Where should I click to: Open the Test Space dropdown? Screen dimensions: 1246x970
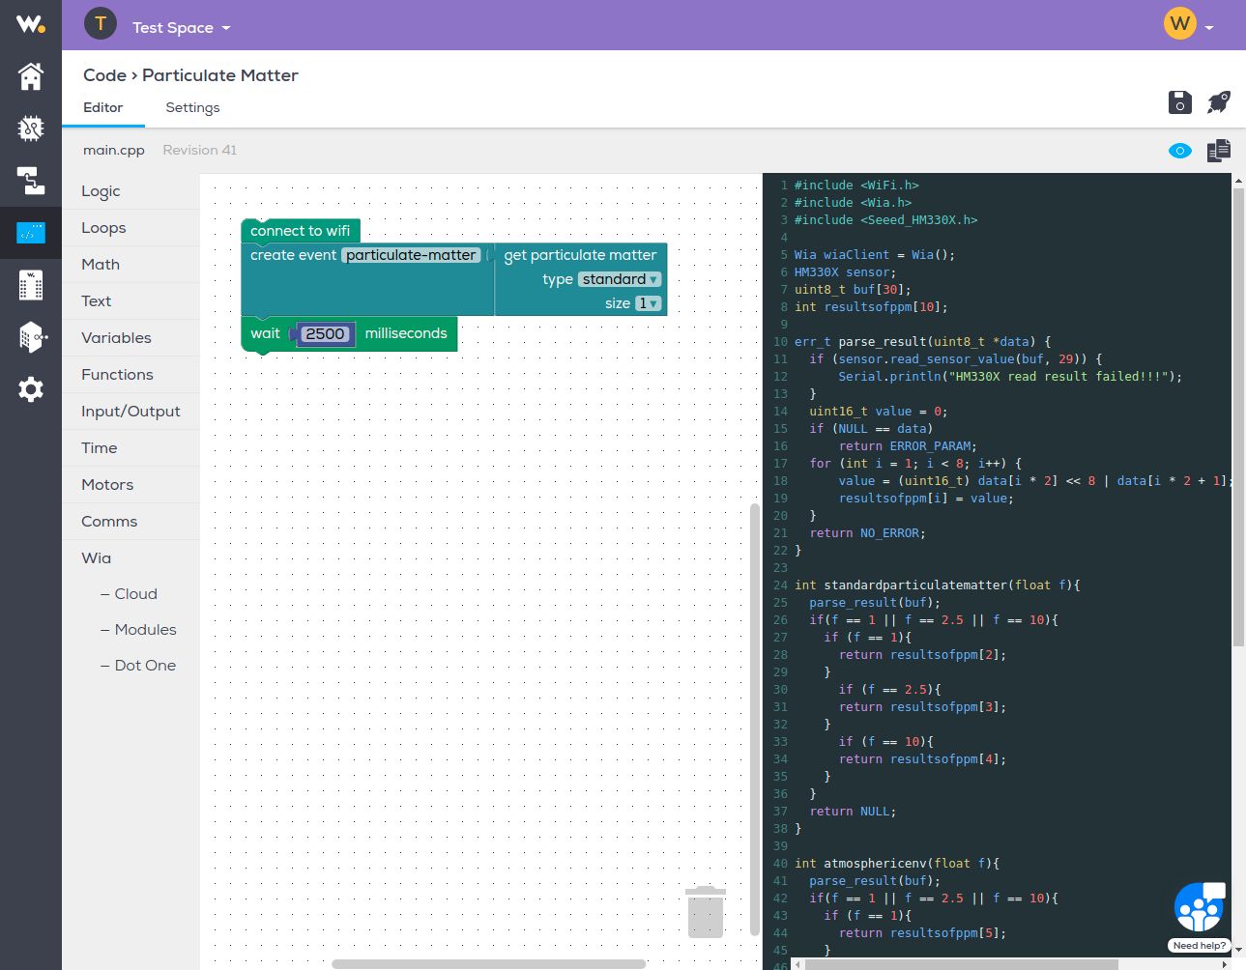[182, 28]
